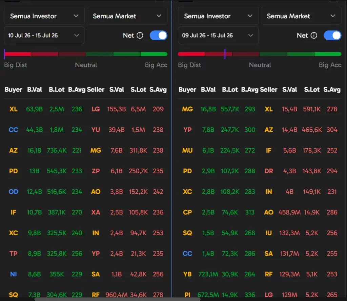
Task: Click lot value 557,7K
Action: 230,109
